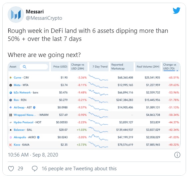
Task: Open the Curve asset link
Action: [17, 78]
